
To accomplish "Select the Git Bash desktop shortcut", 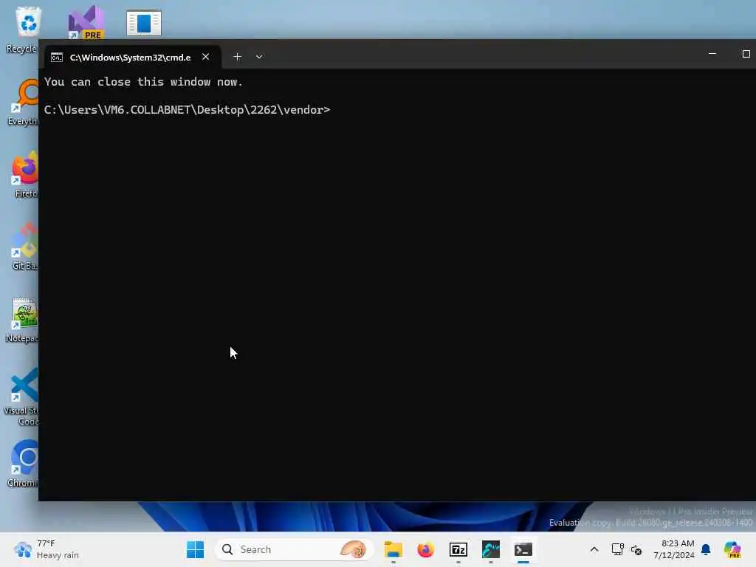I will click(25, 247).
